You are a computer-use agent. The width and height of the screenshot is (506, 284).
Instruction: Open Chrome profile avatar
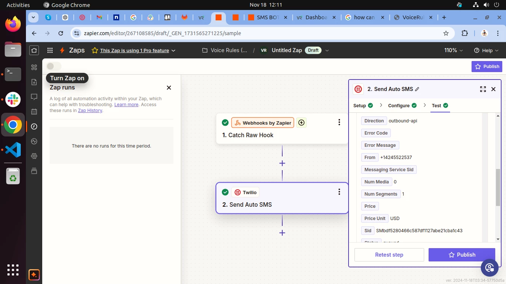pyautogui.click(x=485, y=33)
